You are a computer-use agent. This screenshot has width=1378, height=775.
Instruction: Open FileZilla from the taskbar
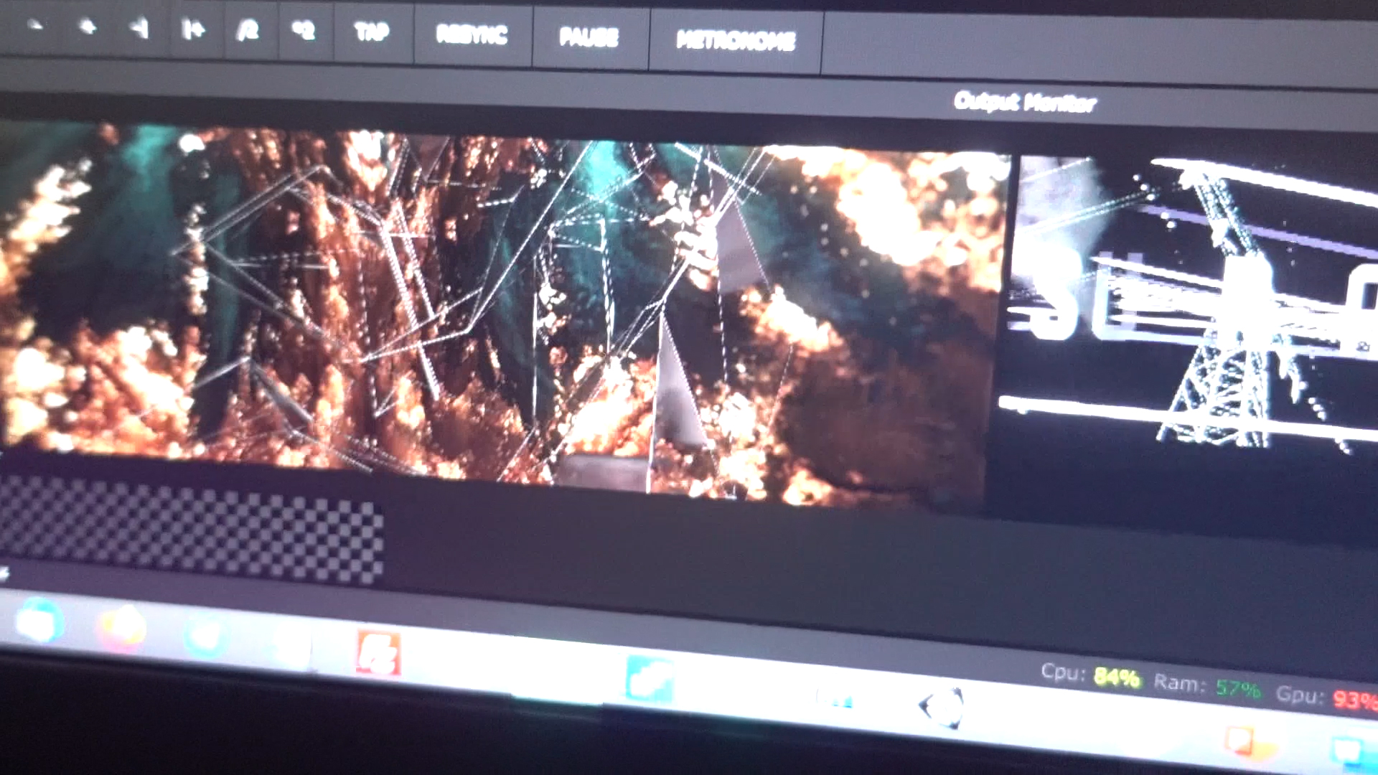(378, 653)
